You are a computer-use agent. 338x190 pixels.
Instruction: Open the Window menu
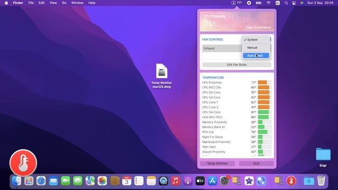pyautogui.click(x=77, y=3)
